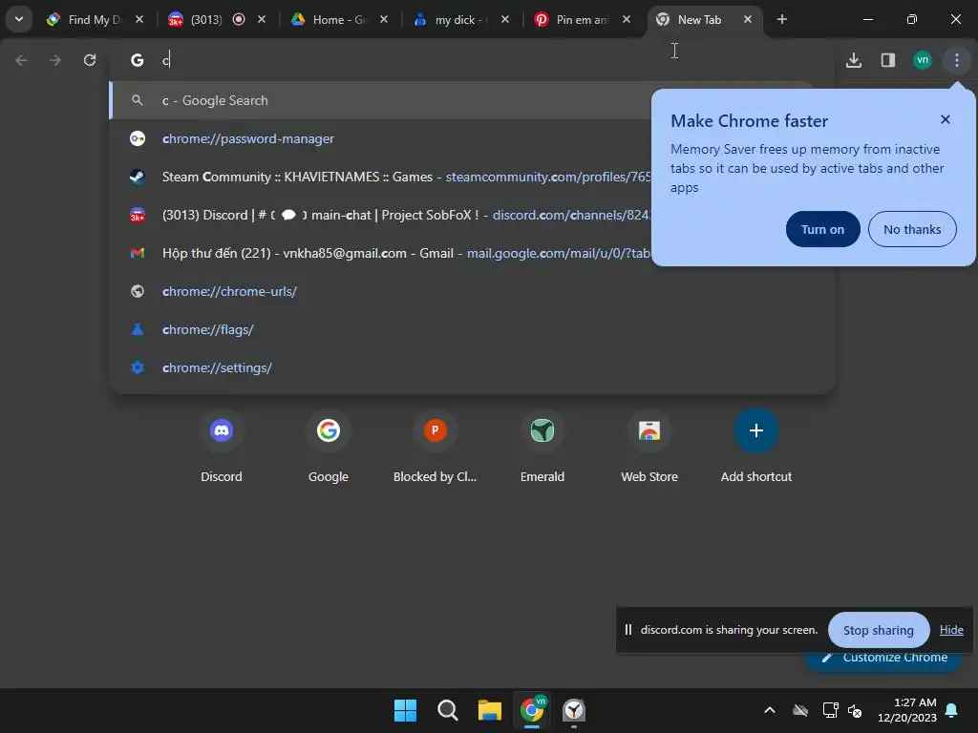
Task: Click the Add shortcut plus button
Action: point(756,430)
